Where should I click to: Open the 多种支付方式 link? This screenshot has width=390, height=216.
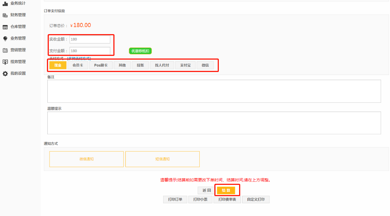79,58
